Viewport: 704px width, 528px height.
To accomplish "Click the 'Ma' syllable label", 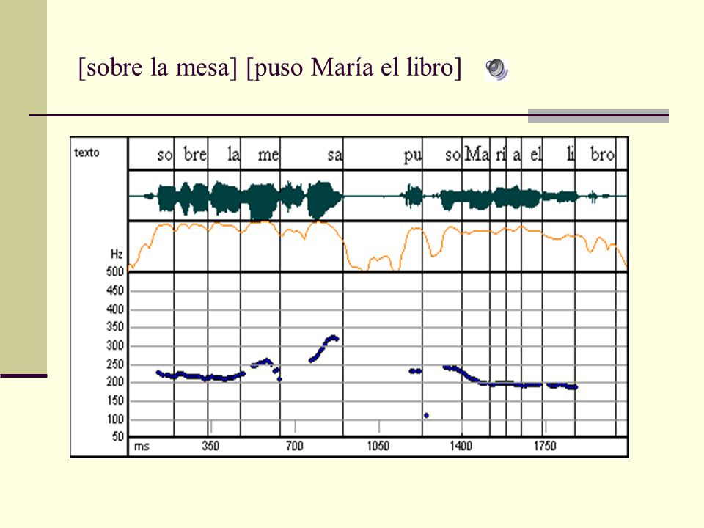I will 477,154.
